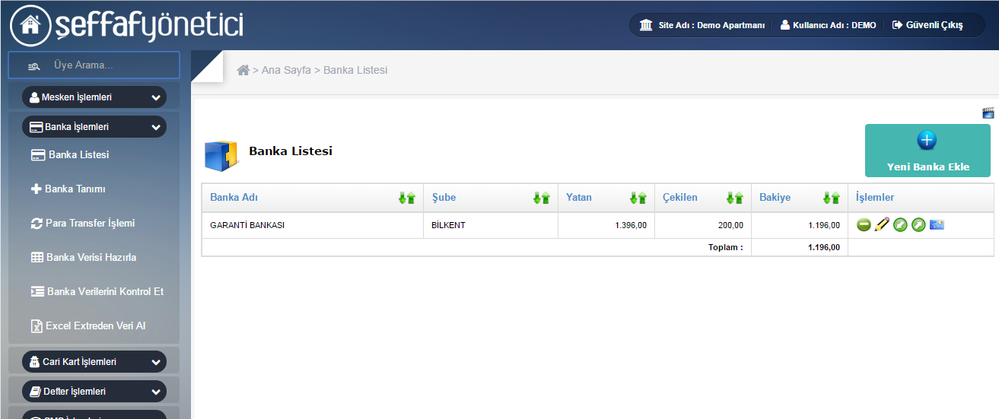
Task: Click the table icon beside Banka Verisi Hazırla
Action: [x=37, y=257]
